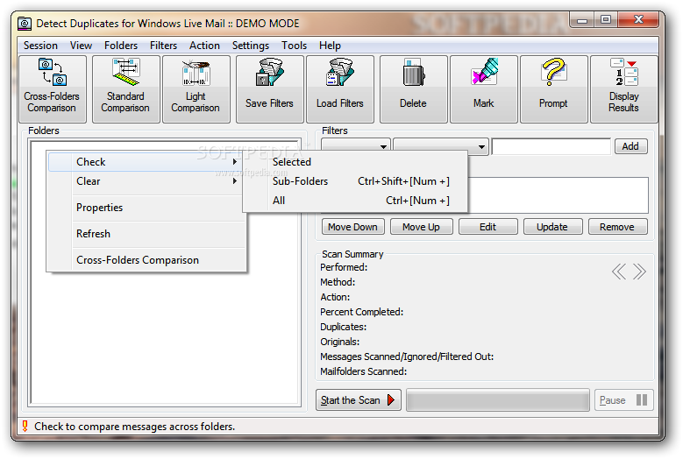Click the Save Filters toolbar button
This screenshot has width=683, height=459.
[269, 88]
